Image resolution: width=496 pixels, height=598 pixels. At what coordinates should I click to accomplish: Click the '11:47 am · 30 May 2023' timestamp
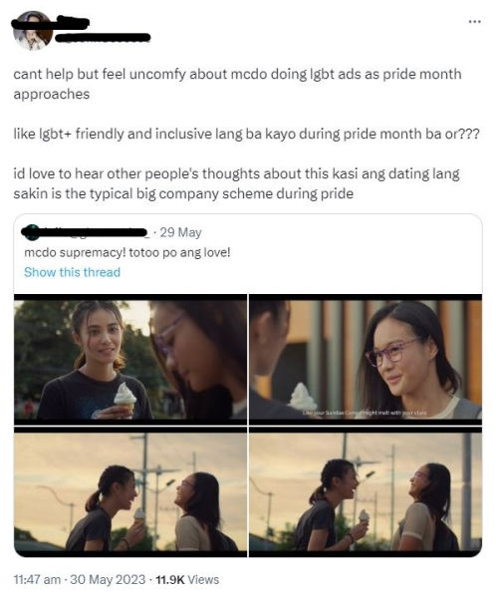pyautogui.click(x=80, y=579)
